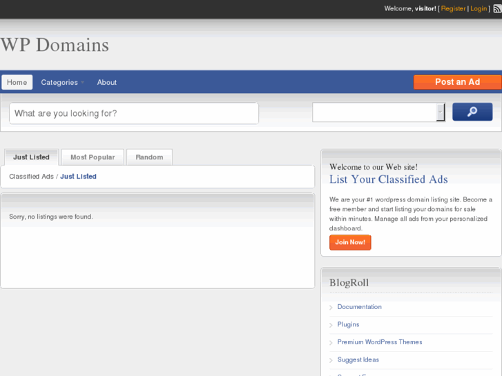Open Premium WordPress Themes link
This screenshot has height=376, width=502.
[x=380, y=342]
